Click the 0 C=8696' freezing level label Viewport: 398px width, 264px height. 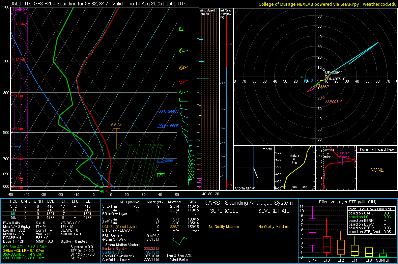coord(165,160)
